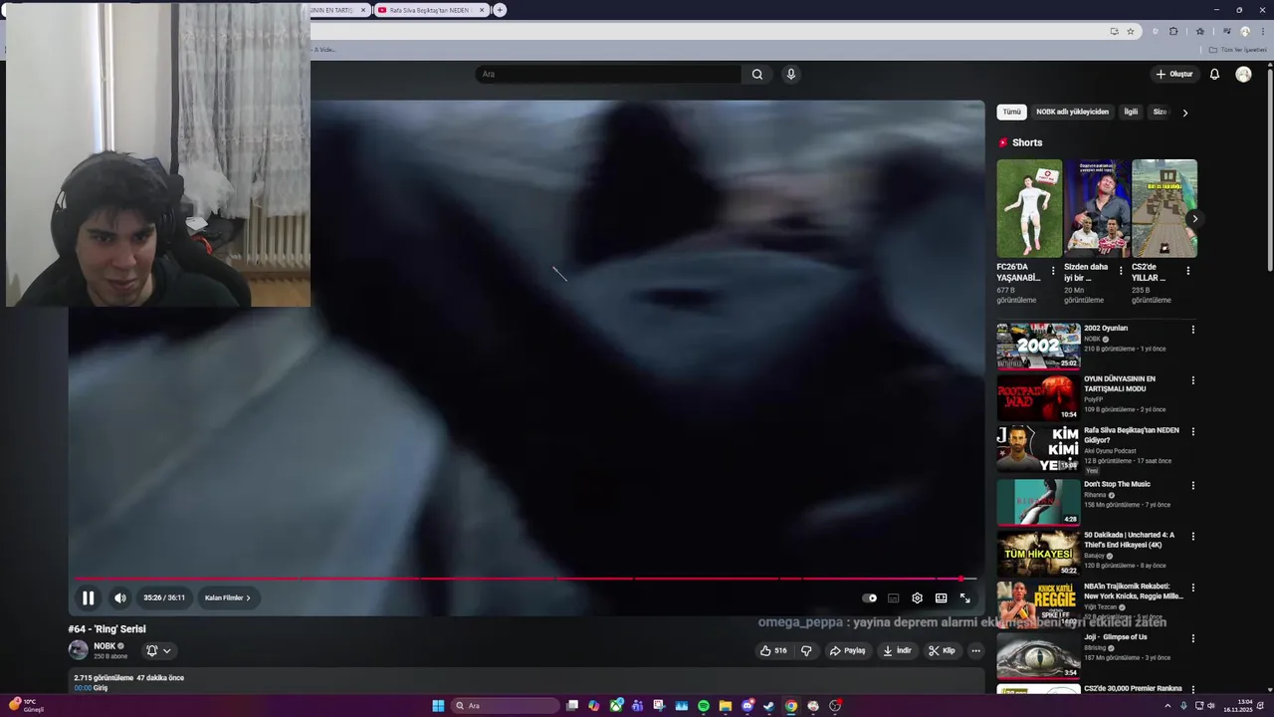Viewport: 1274px width, 717px height.
Task: Open Windows Start menu
Action: tap(438, 706)
